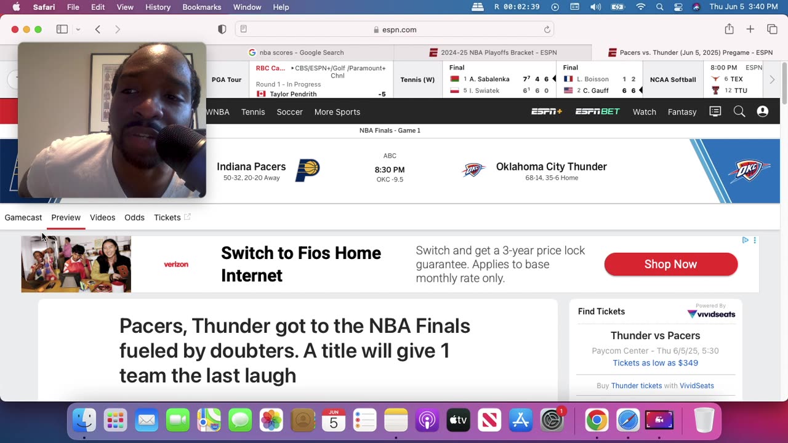Open Fantasy in ESPN nav

click(682, 112)
